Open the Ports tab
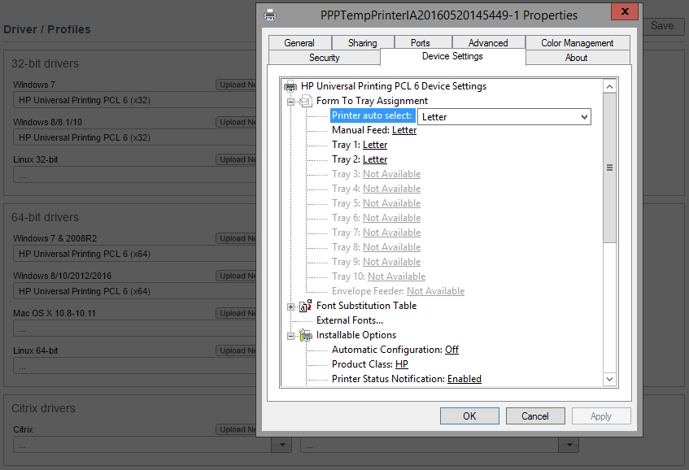This screenshot has width=689, height=470. point(421,42)
